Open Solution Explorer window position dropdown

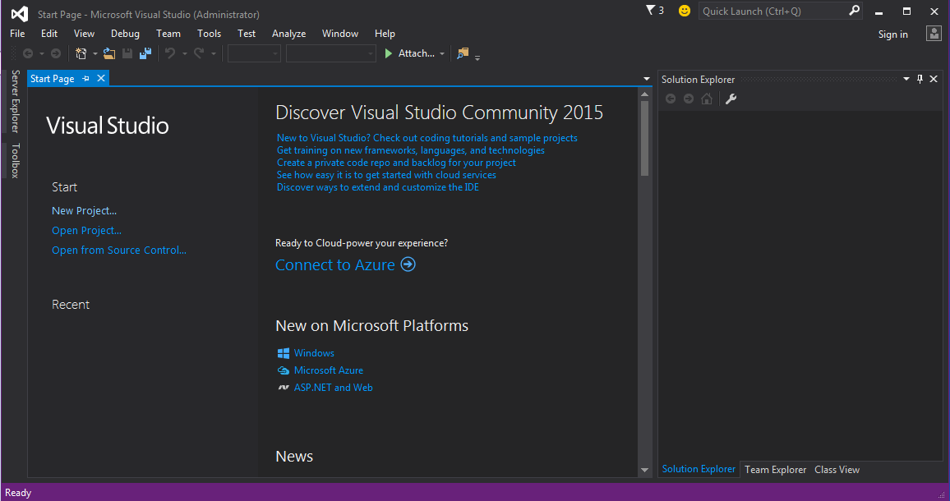906,80
